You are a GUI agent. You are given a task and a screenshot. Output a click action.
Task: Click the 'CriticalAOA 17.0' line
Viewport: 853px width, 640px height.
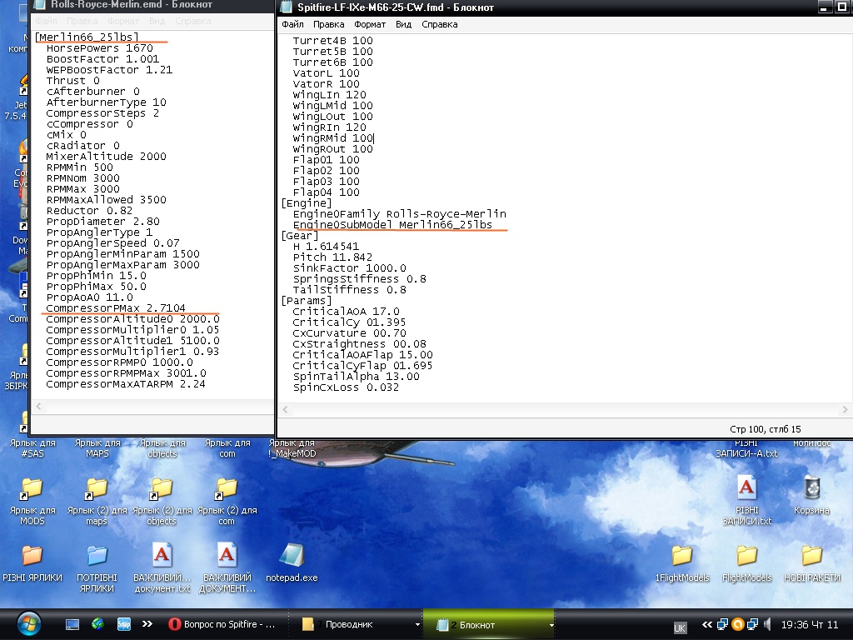pyautogui.click(x=346, y=312)
